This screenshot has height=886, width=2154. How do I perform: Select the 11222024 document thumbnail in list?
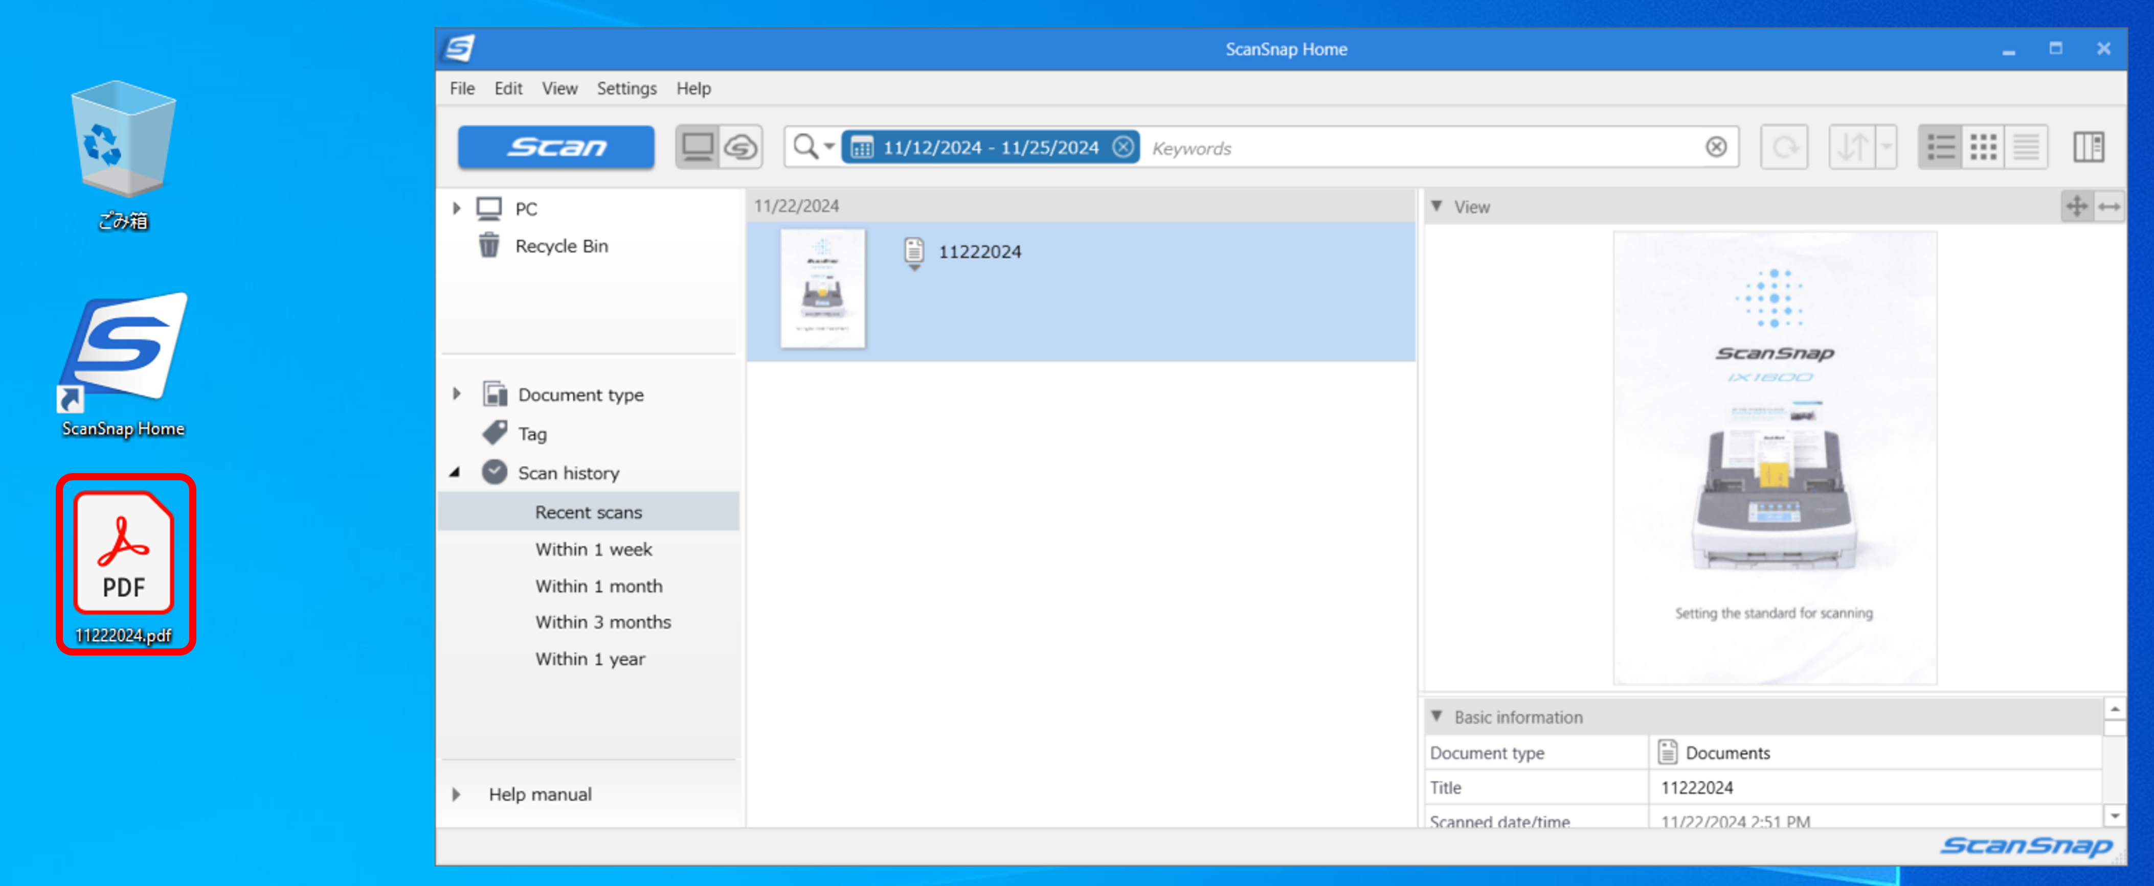823,288
